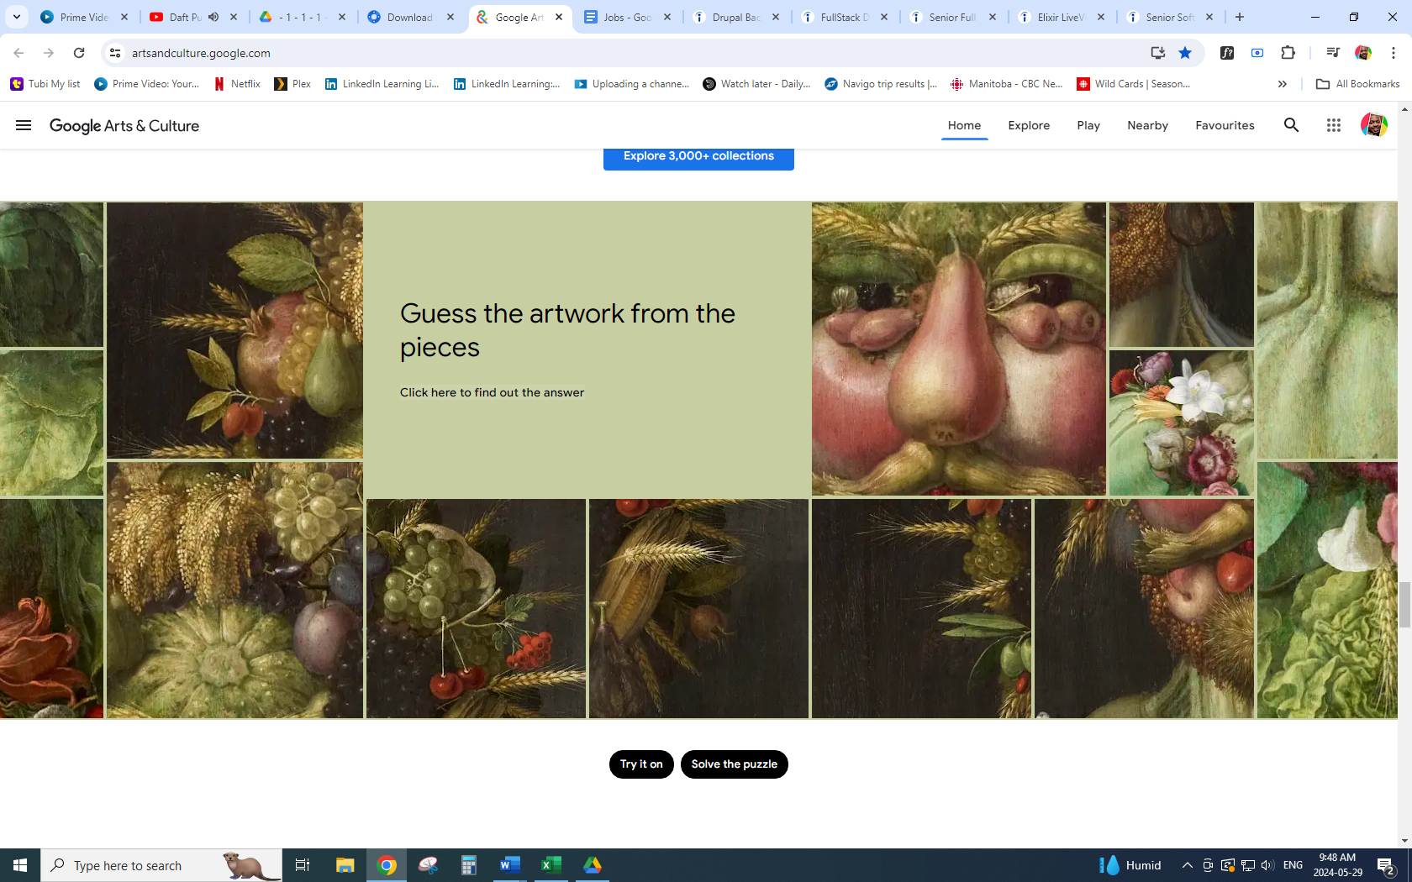Show hidden bookmarks with the chevron
Screen dimensions: 1412x882
[1282, 84]
